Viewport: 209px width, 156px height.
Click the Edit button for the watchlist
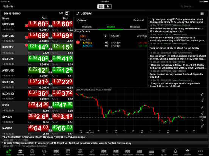coord(61,14)
